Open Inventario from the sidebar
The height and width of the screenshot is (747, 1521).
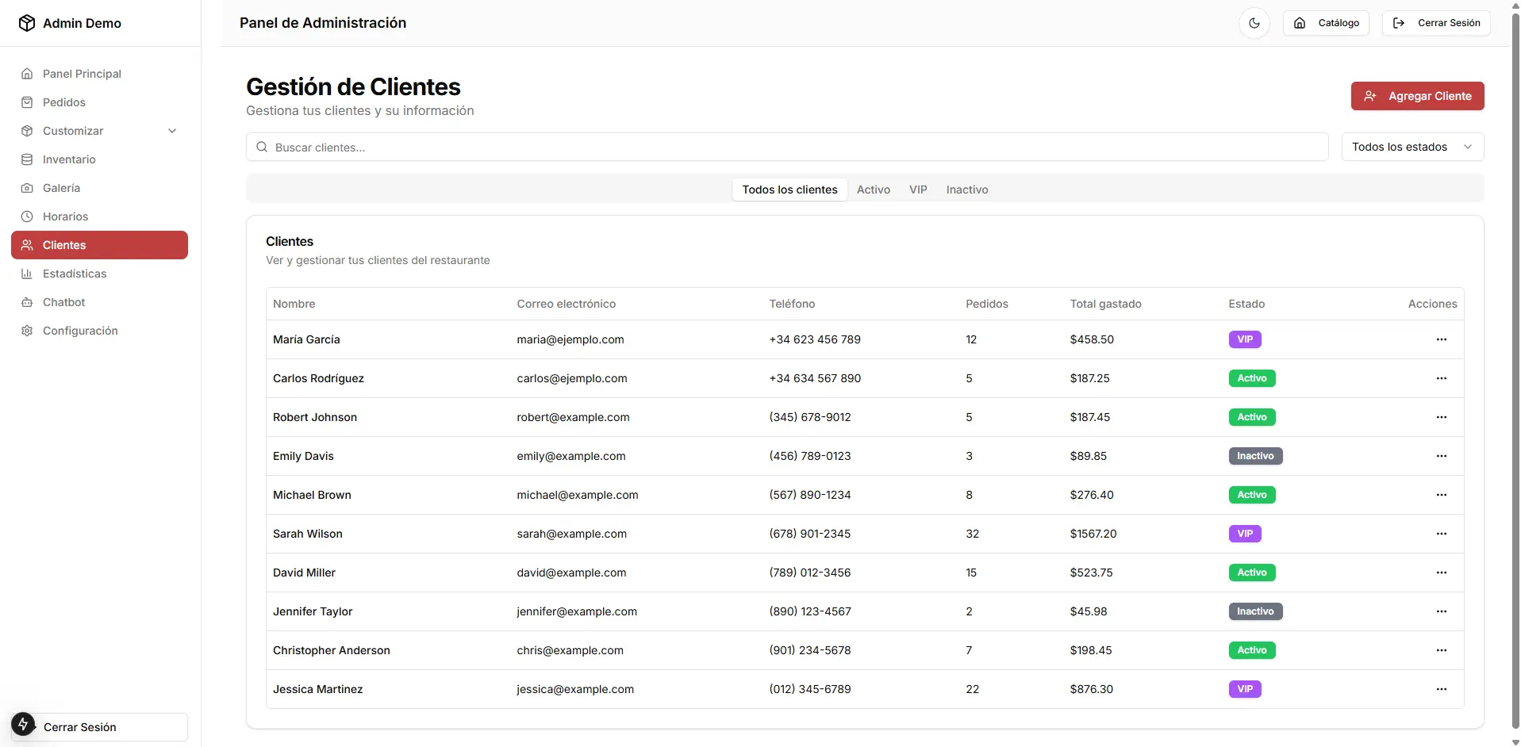(x=68, y=159)
